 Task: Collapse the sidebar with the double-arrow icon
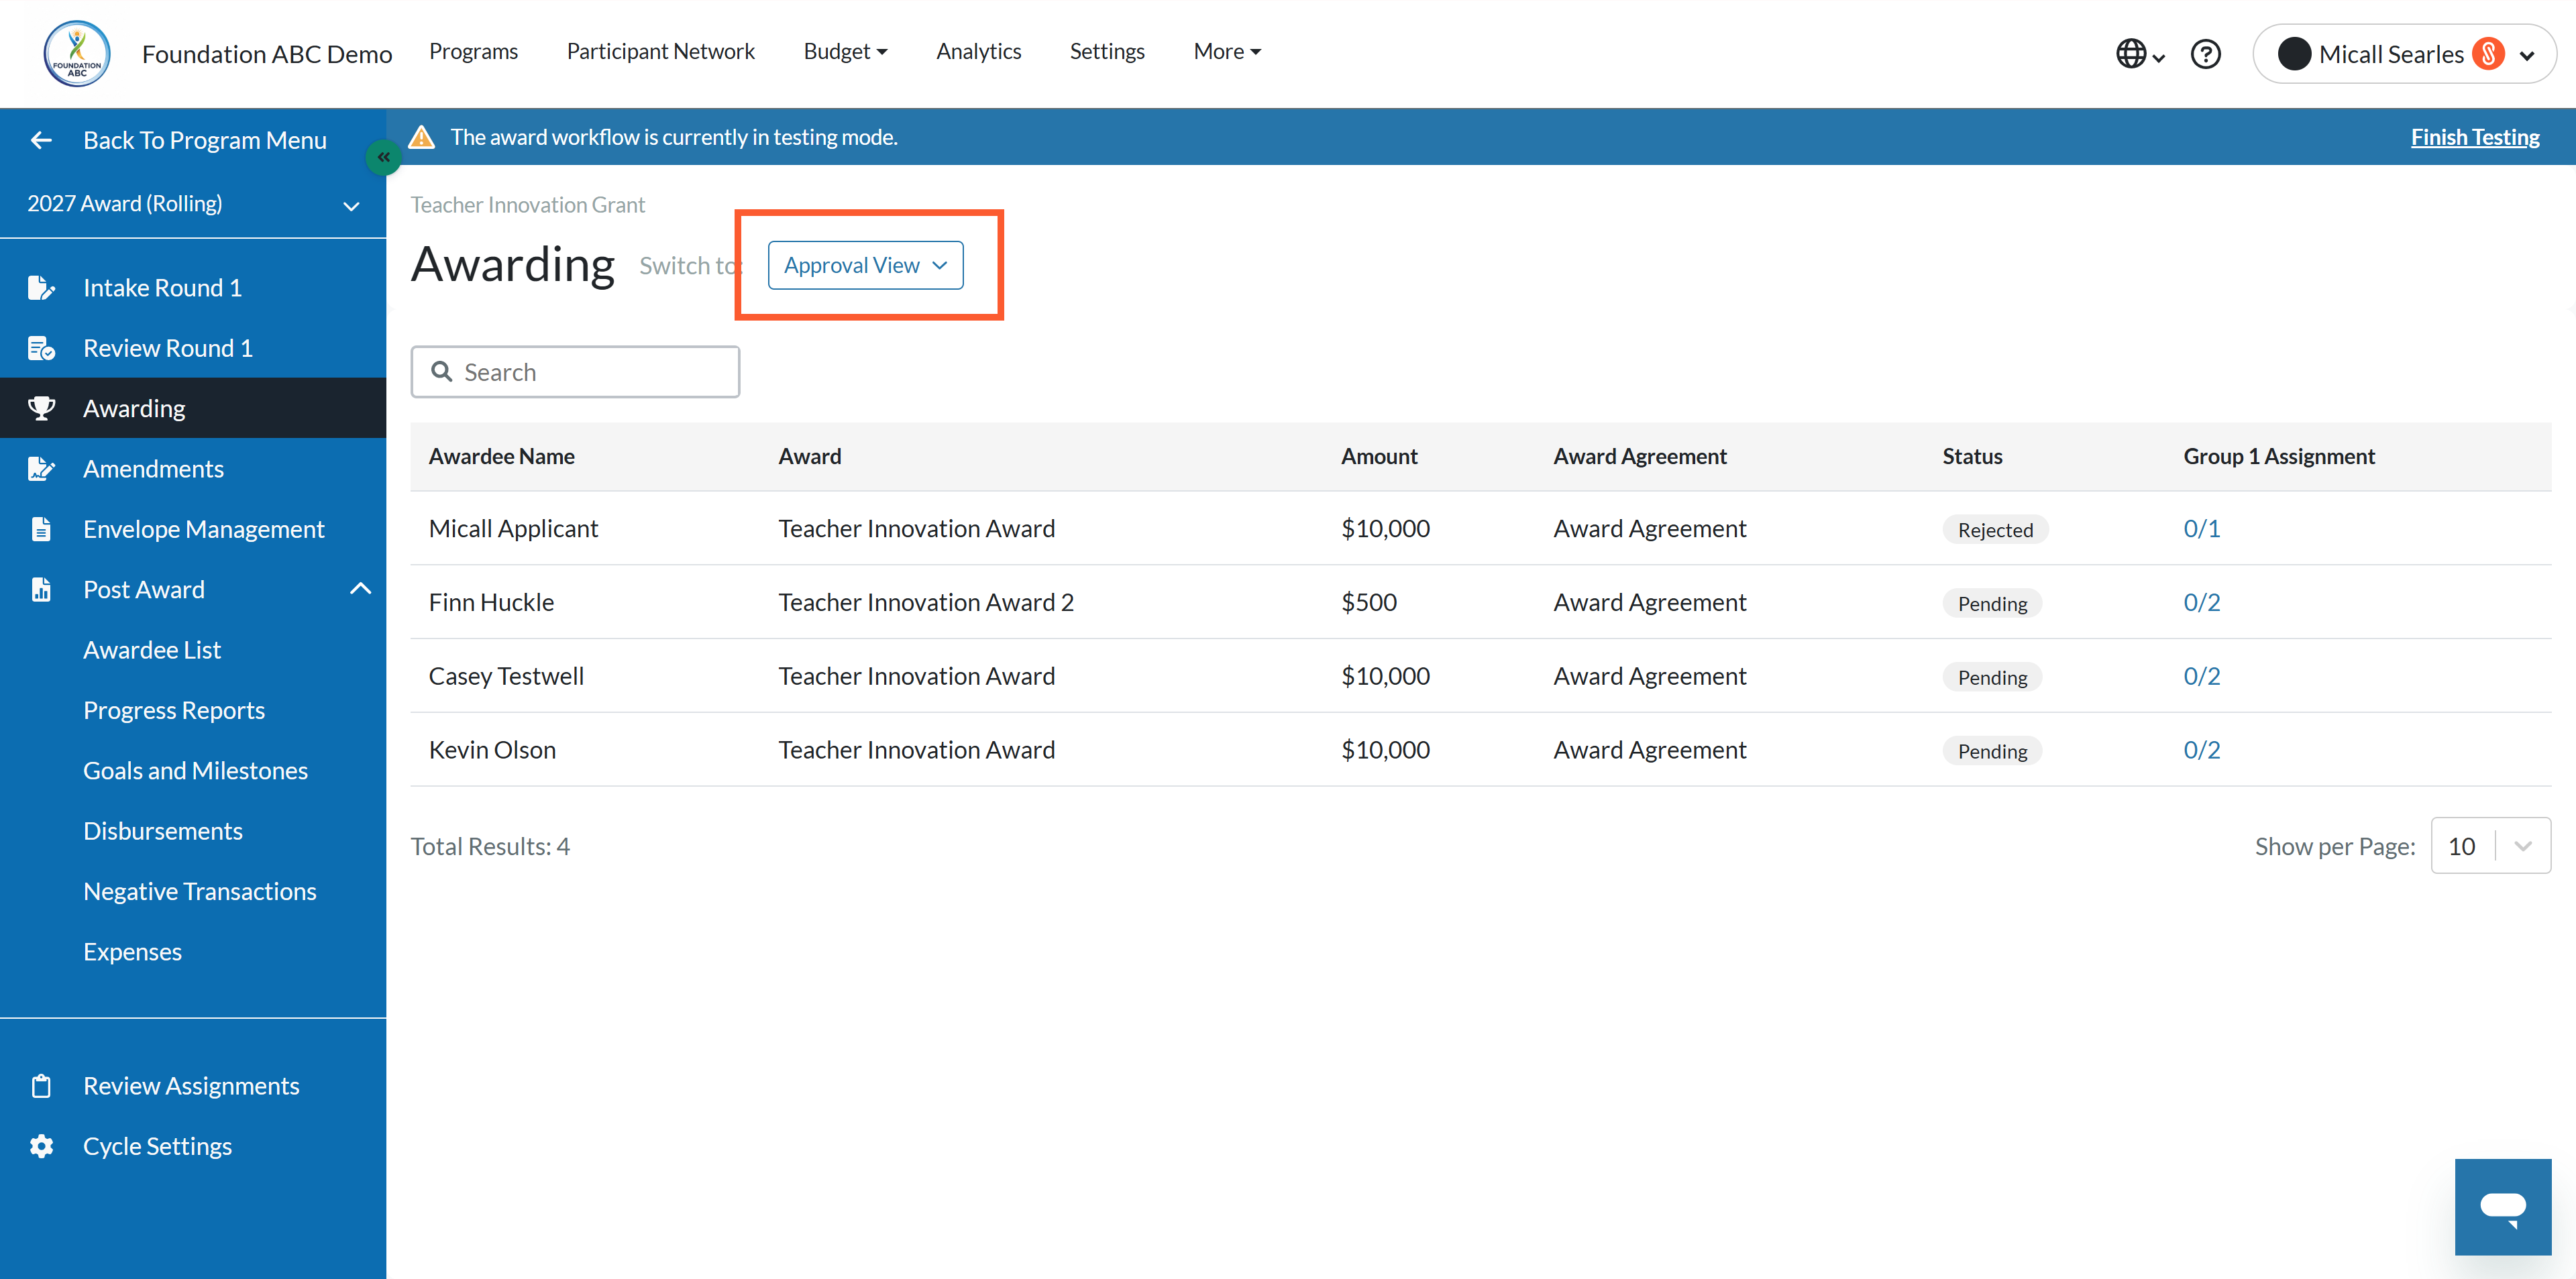383,157
